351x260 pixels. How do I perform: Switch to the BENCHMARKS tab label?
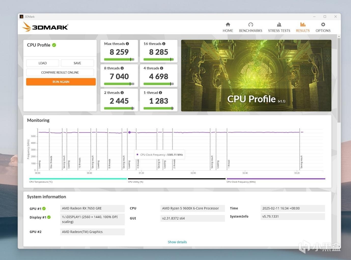(250, 31)
